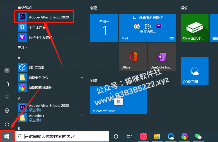Click the Windows Start button
218x142 pixels.
pos(7,136)
